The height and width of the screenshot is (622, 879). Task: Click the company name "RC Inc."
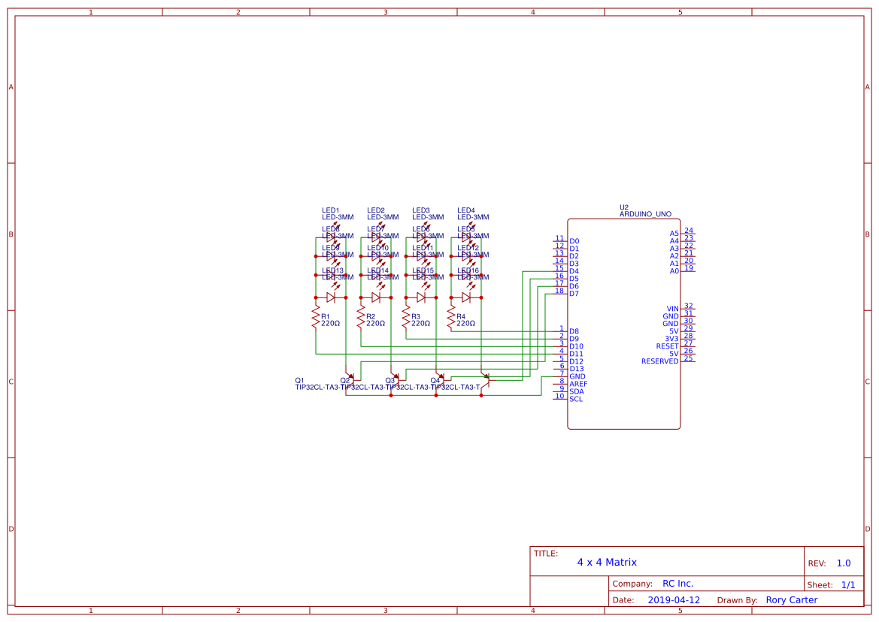[677, 584]
